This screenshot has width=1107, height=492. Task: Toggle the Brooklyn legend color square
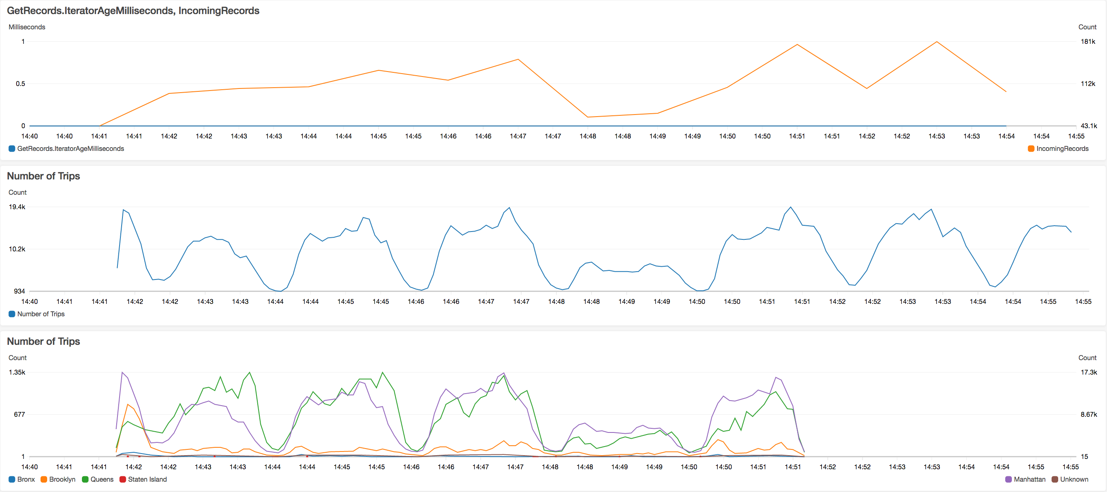point(44,479)
